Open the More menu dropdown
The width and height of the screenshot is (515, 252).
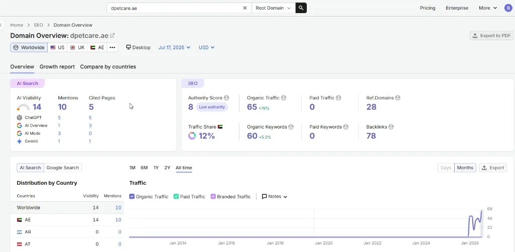(488, 8)
